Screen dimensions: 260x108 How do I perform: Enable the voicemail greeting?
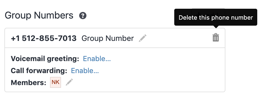[97, 59]
